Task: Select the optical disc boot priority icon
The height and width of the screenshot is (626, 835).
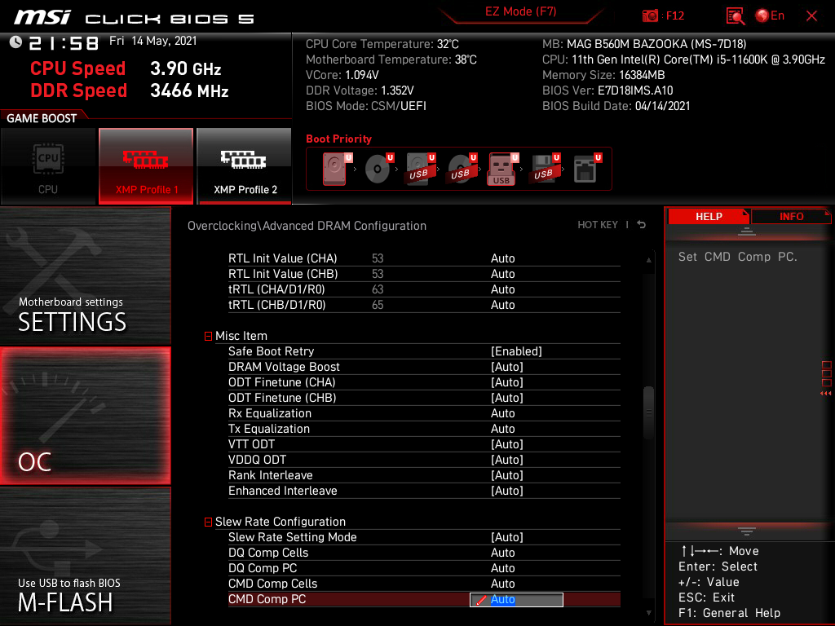Action: pyautogui.click(x=378, y=169)
